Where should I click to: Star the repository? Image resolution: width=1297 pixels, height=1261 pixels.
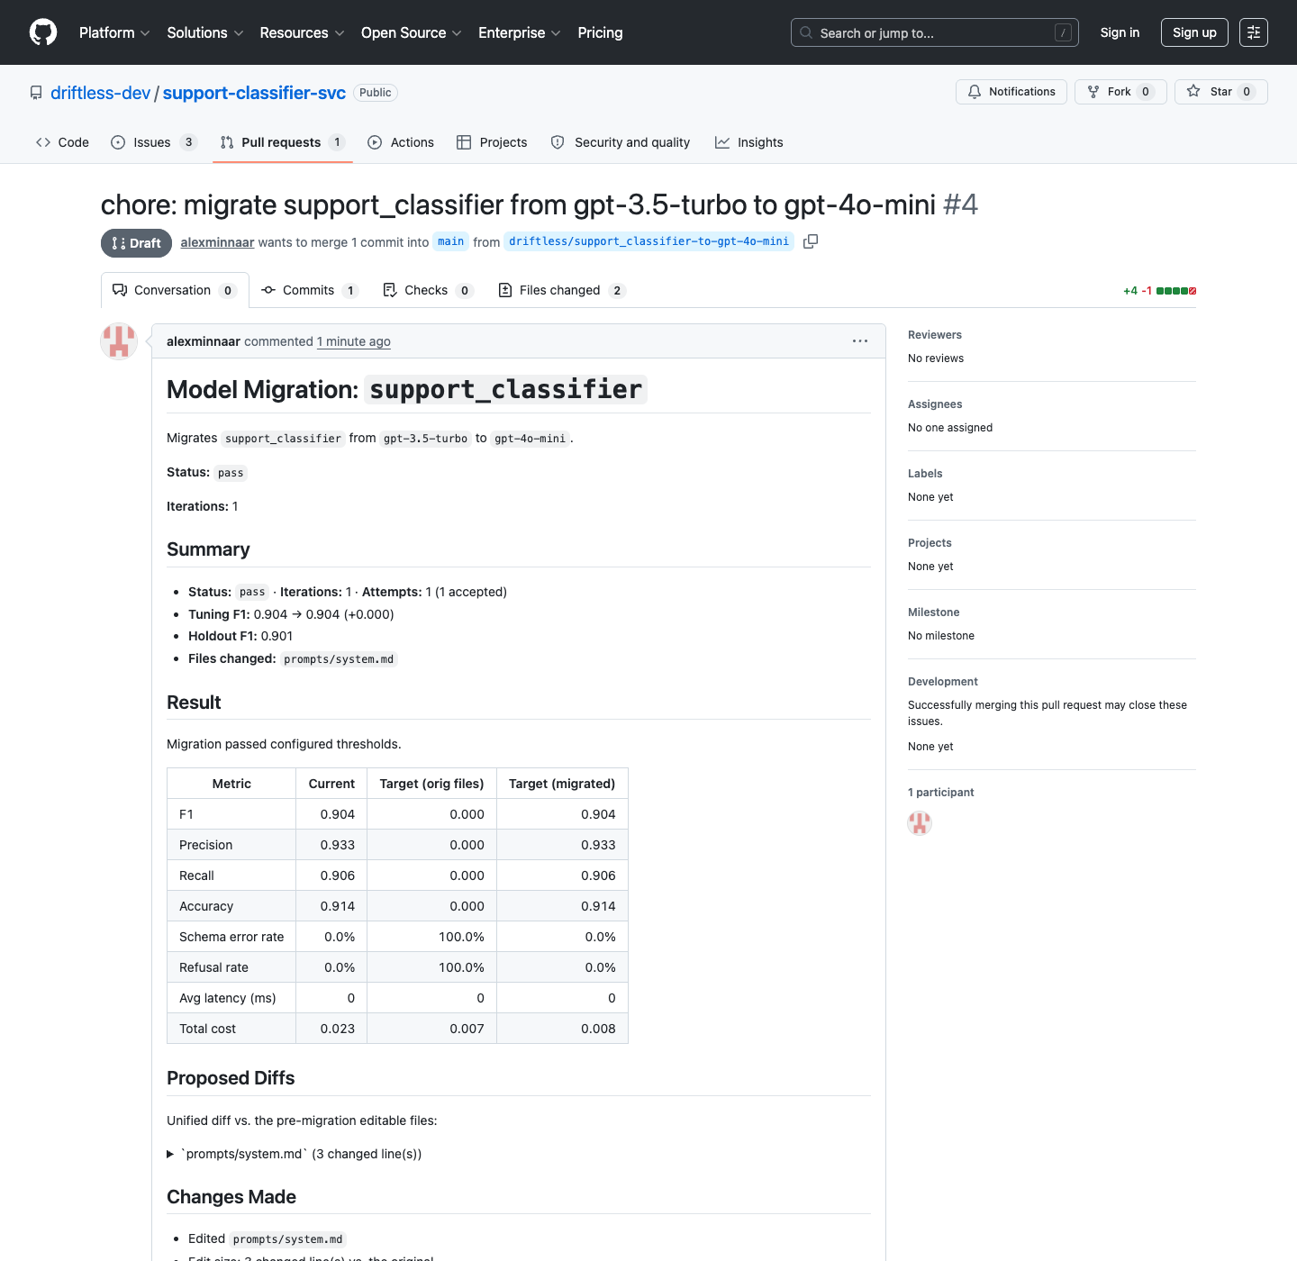click(1220, 92)
